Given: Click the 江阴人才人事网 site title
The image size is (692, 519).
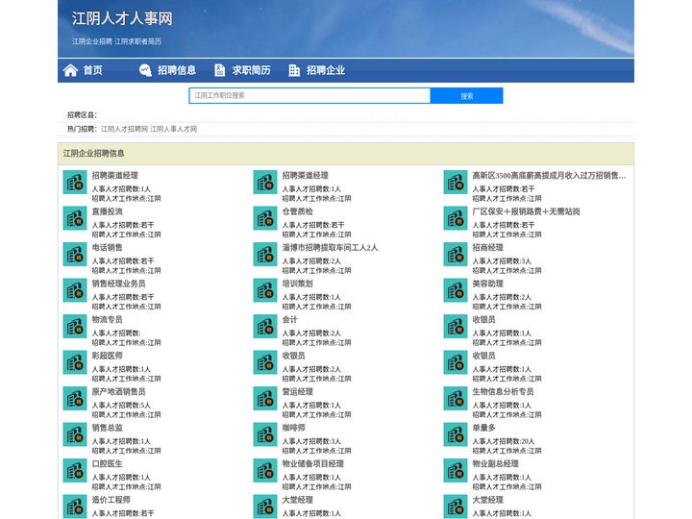Looking at the screenshot, I should [122, 18].
